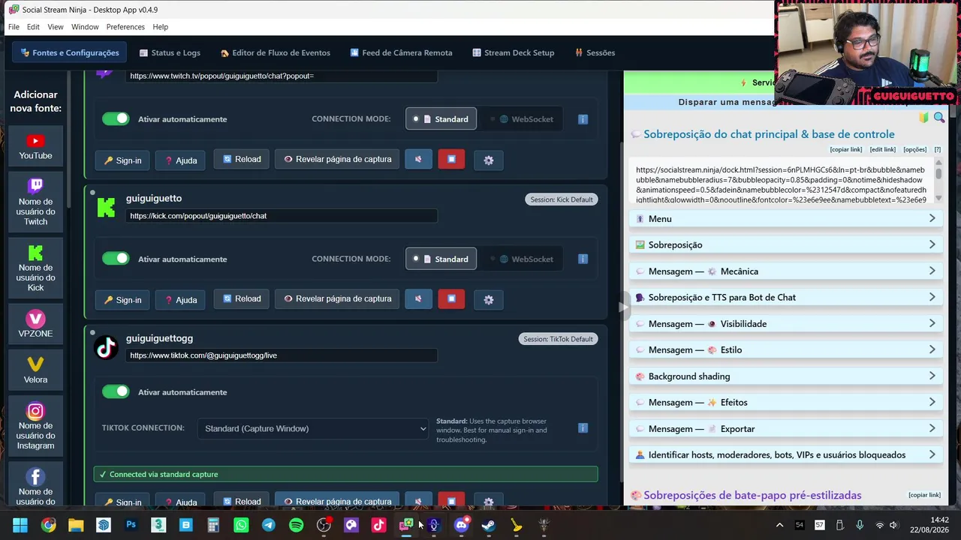Image resolution: width=961 pixels, height=540 pixels.
Task: Expand the Background shading section
Action: [x=786, y=376]
